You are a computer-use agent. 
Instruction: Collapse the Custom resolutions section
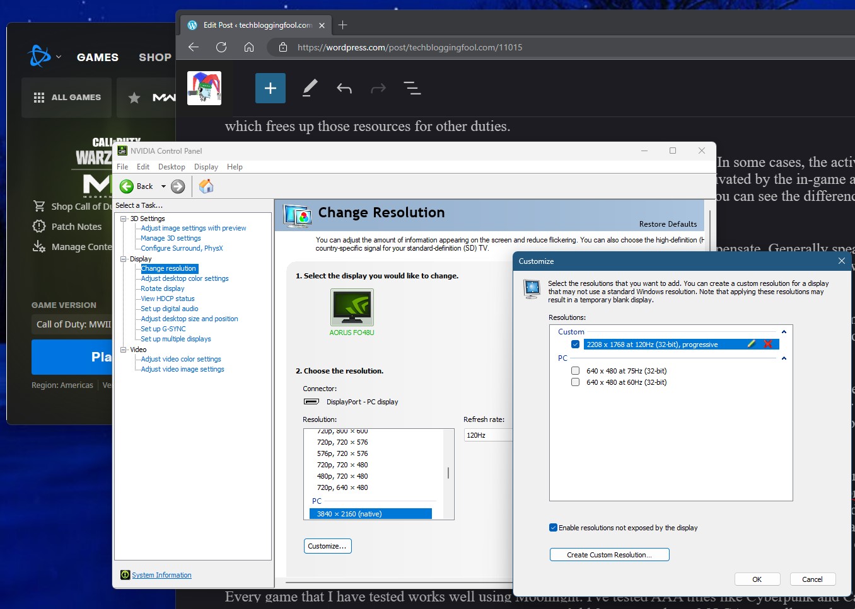point(784,331)
